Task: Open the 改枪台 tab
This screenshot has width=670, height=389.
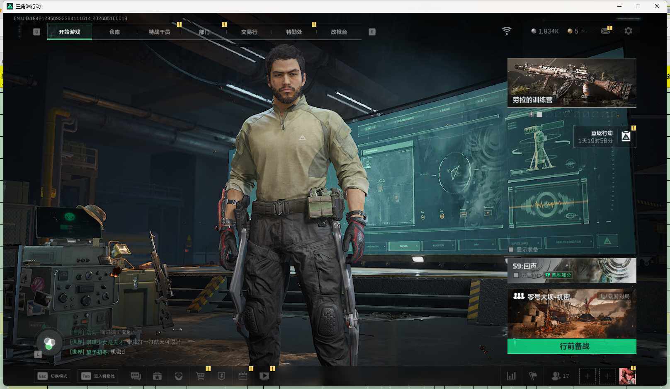Action: tap(339, 32)
